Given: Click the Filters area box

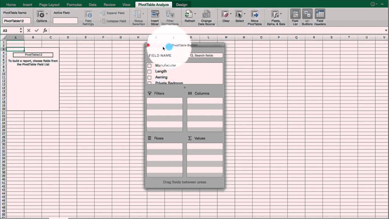Looking at the screenshot, I should click(x=165, y=115).
